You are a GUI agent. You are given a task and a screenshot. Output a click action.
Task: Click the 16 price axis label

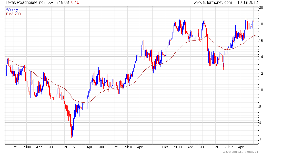[x=261, y=40]
